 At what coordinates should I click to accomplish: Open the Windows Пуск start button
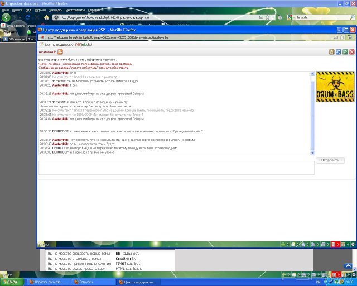click(x=10, y=282)
